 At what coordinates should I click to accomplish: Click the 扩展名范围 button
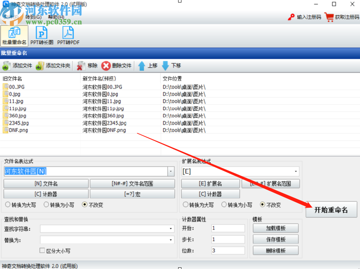click(271, 183)
